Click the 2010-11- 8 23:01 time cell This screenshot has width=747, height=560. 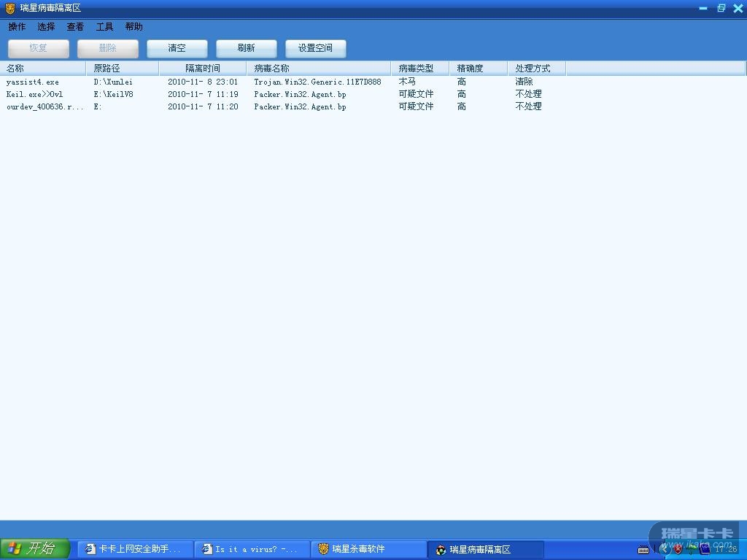203,82
